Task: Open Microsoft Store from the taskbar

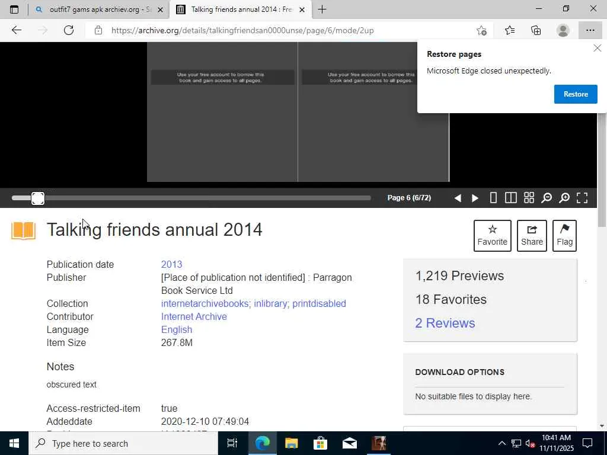Action: 320,443
